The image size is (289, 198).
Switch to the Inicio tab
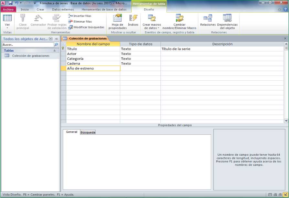tap(25, 9)
